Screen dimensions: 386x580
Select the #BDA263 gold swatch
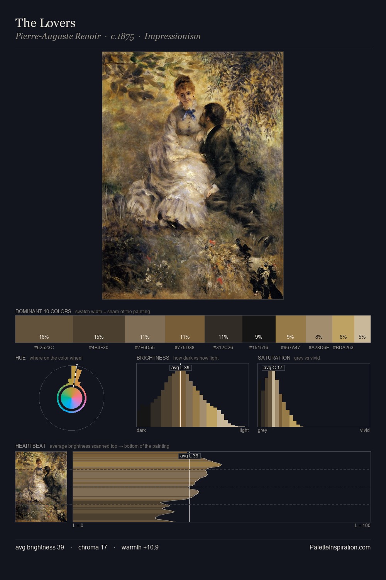(343, 329)
